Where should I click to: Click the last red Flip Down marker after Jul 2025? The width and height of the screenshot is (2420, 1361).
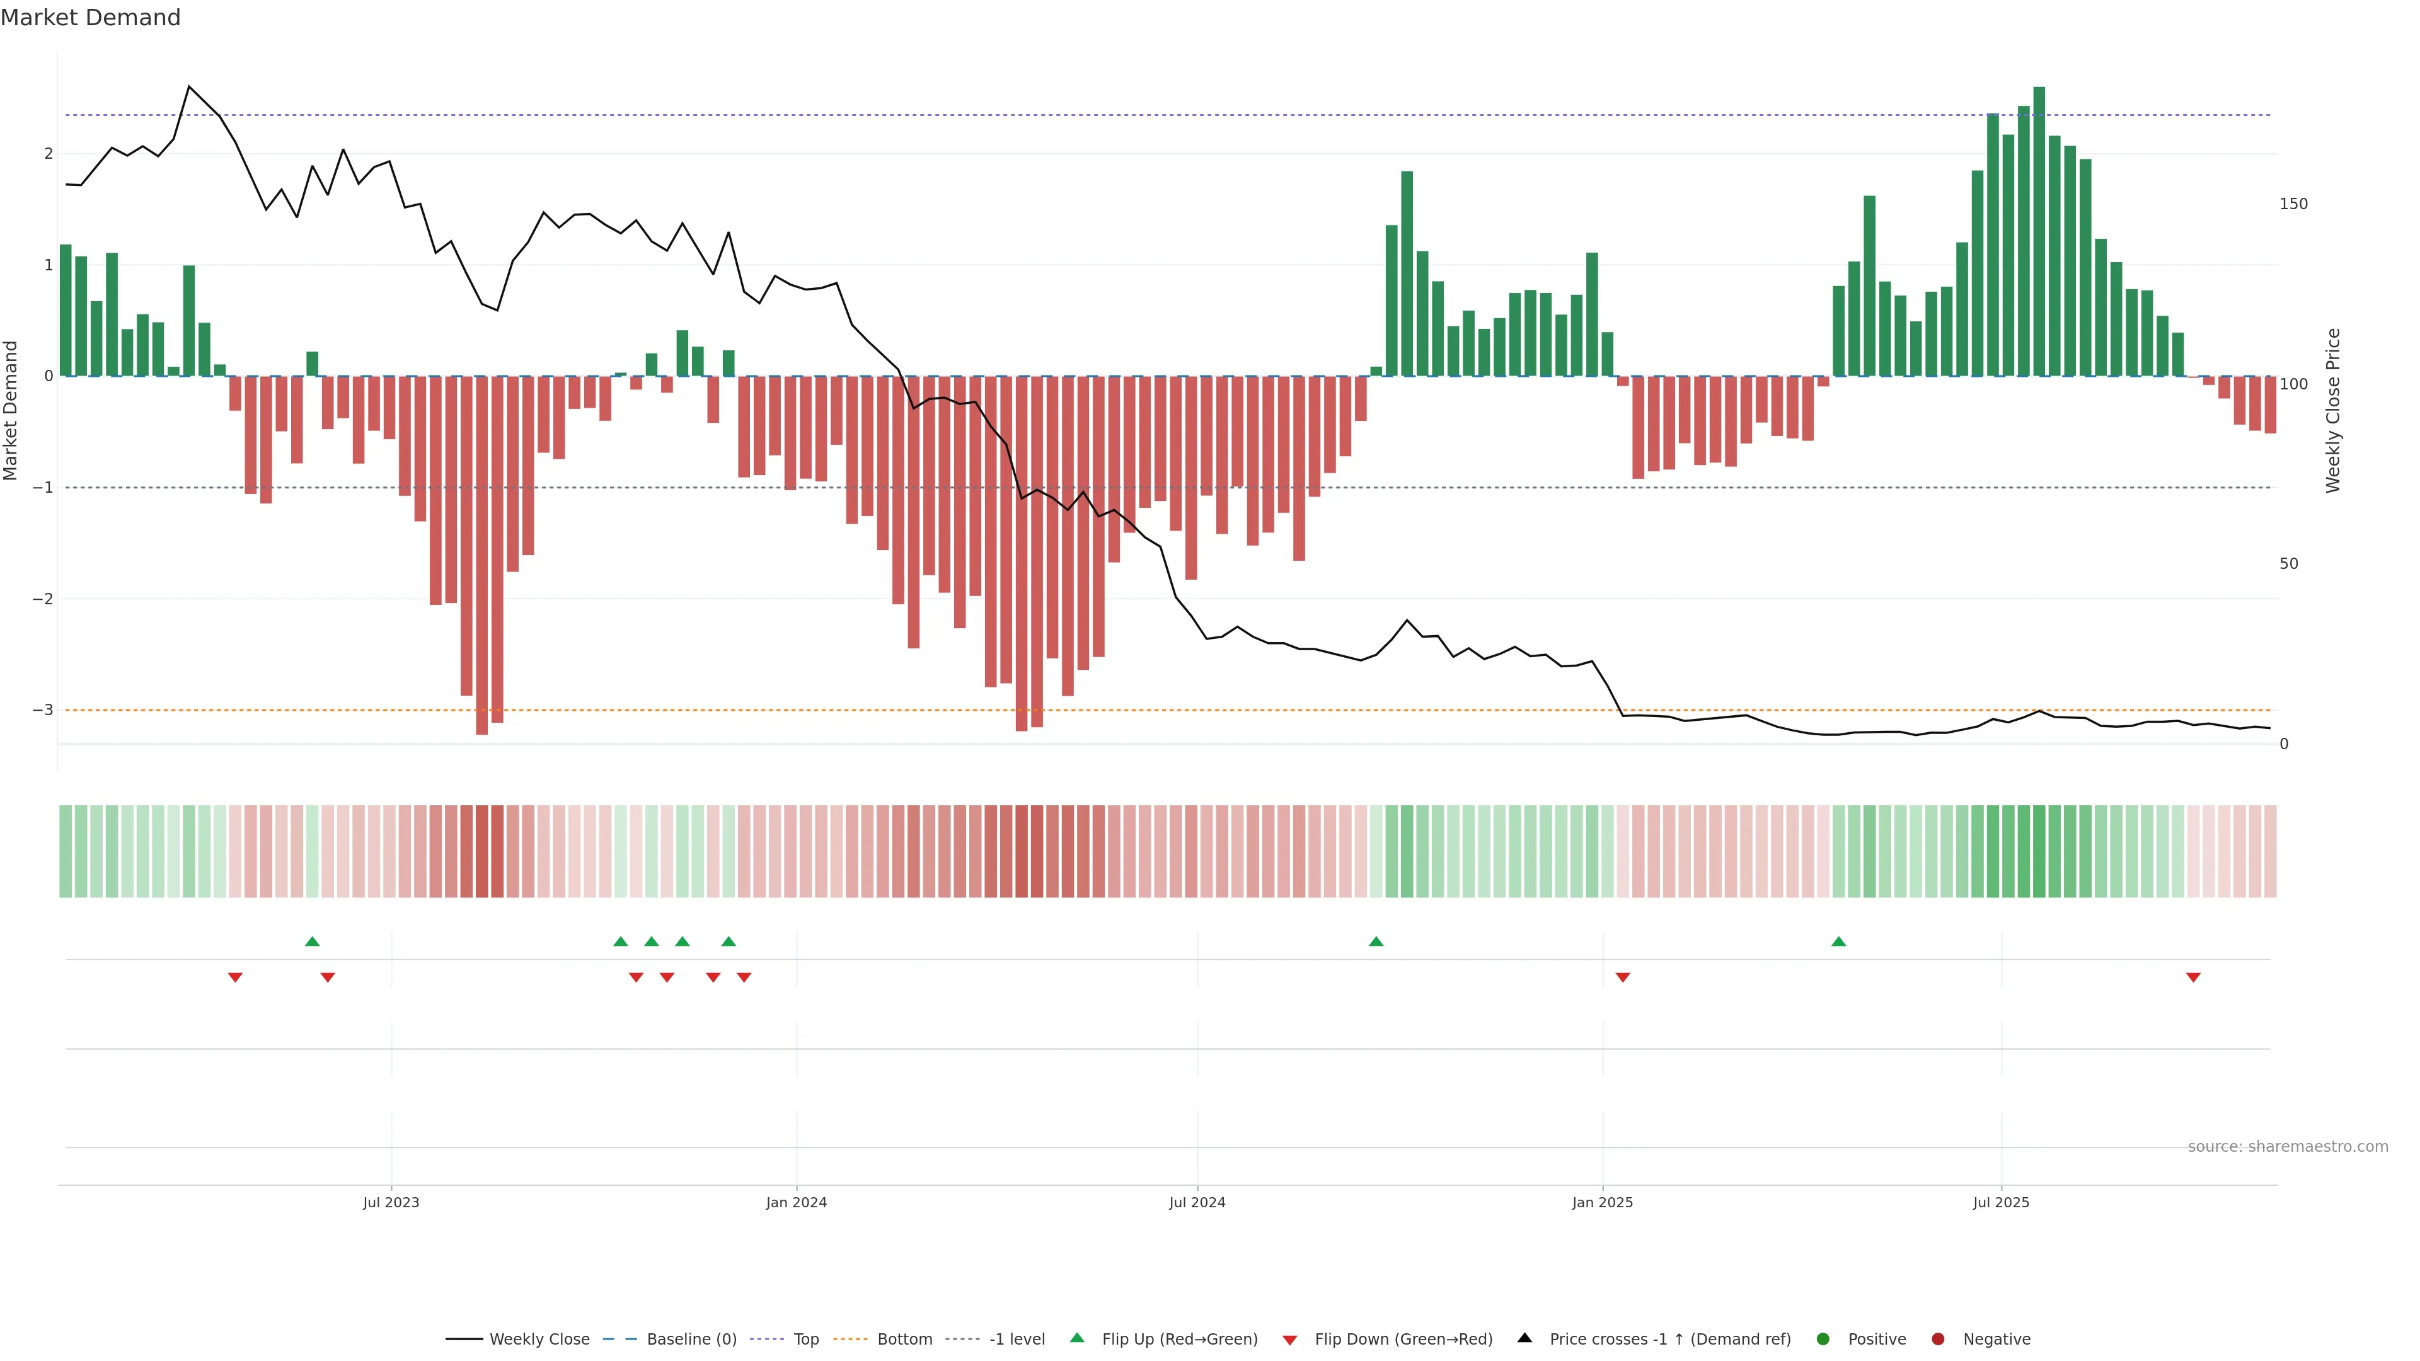click(x=2194, y=978)
